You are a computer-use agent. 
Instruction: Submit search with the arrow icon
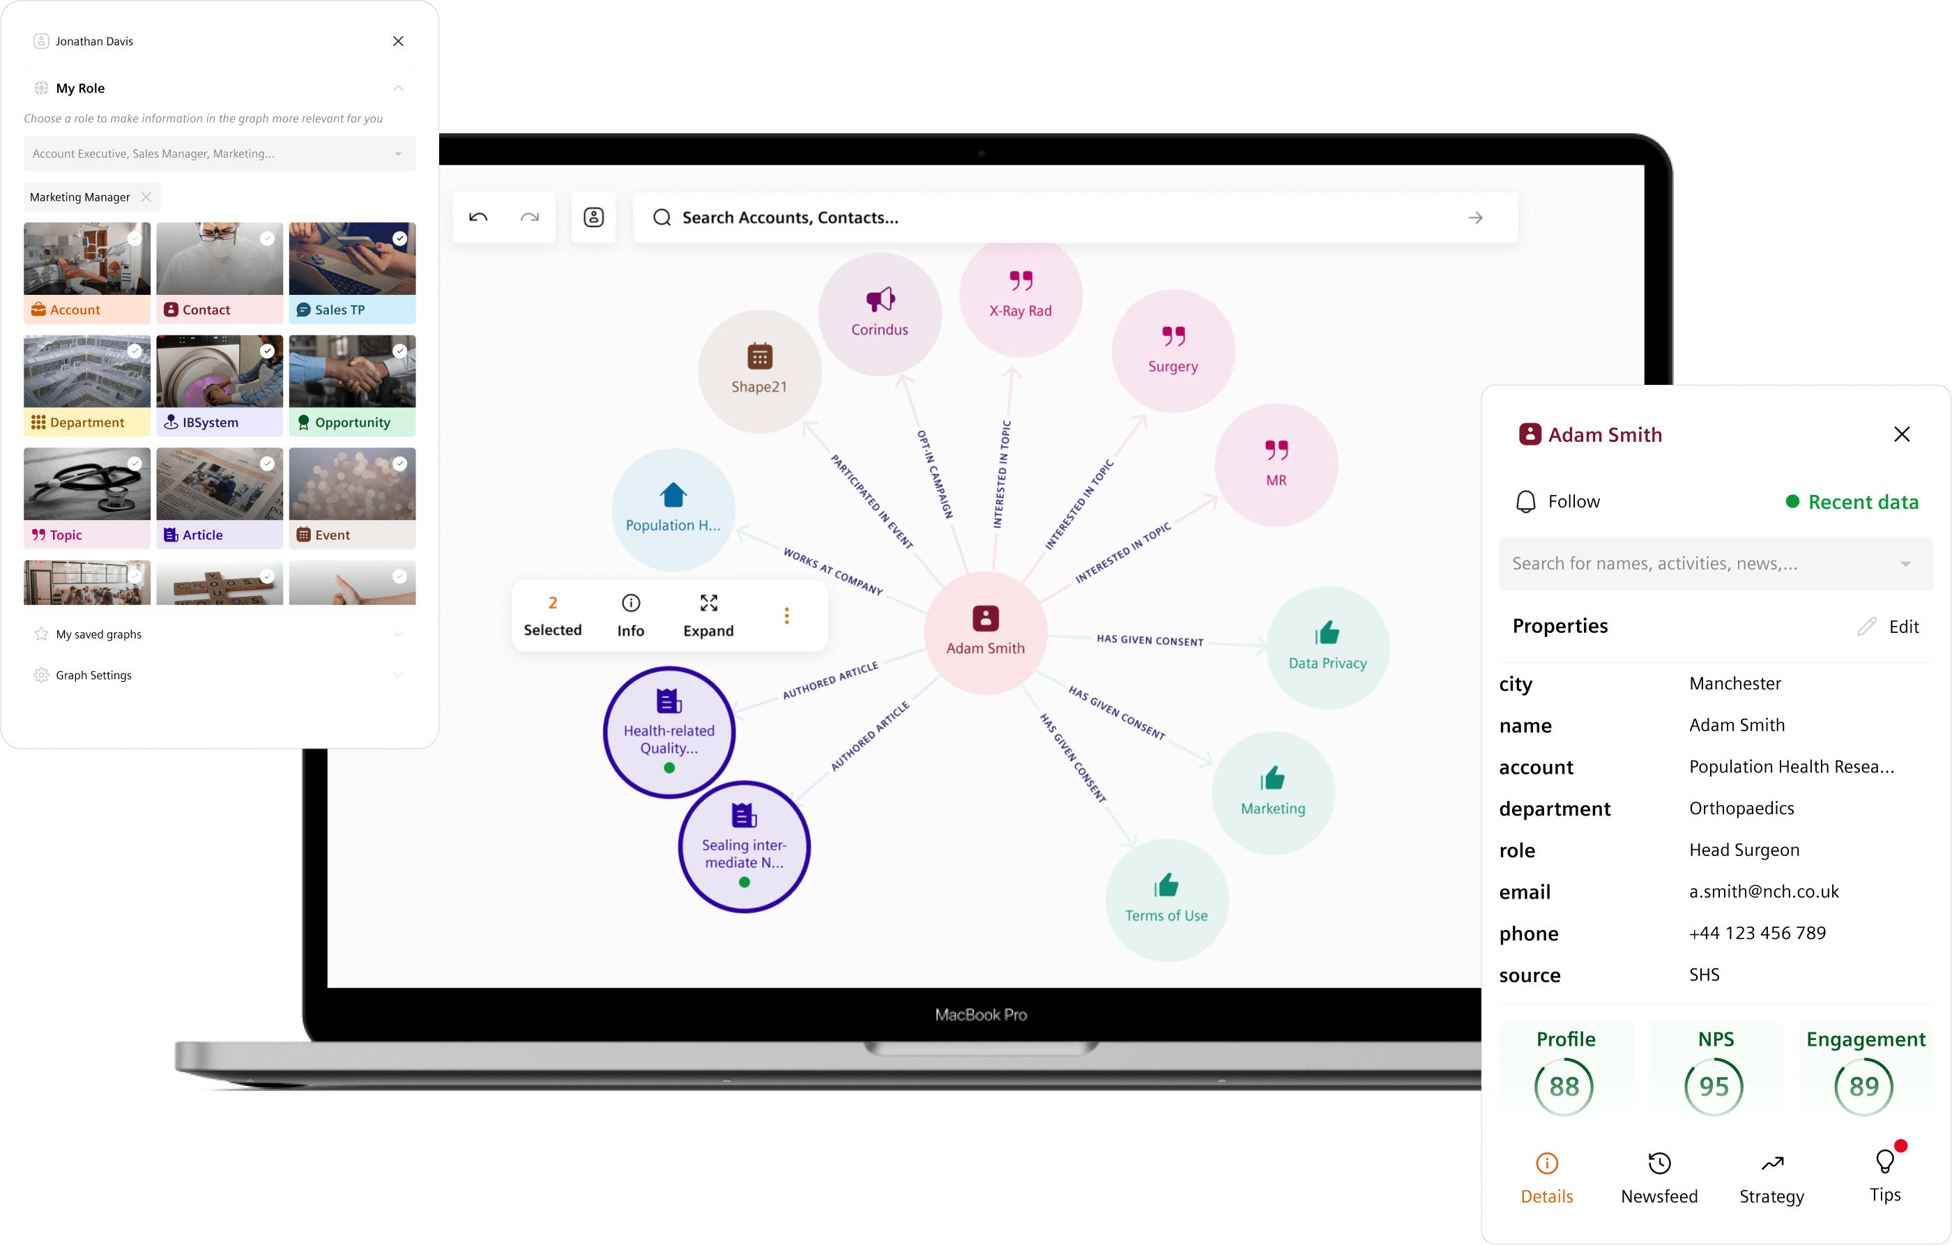pyautogui.click(x=1475, y=217)
